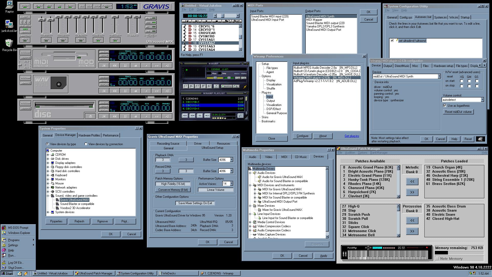Click the percussion bank right arrows button
The height and width of the screenshot is (277, 492).
(x=412, y=231)
